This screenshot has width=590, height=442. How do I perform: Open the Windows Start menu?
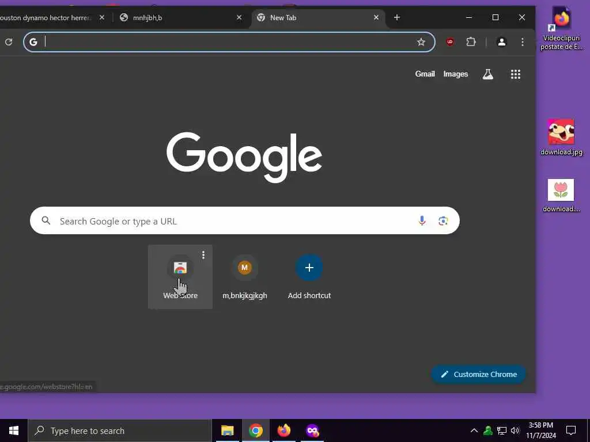tap(14, 430)
